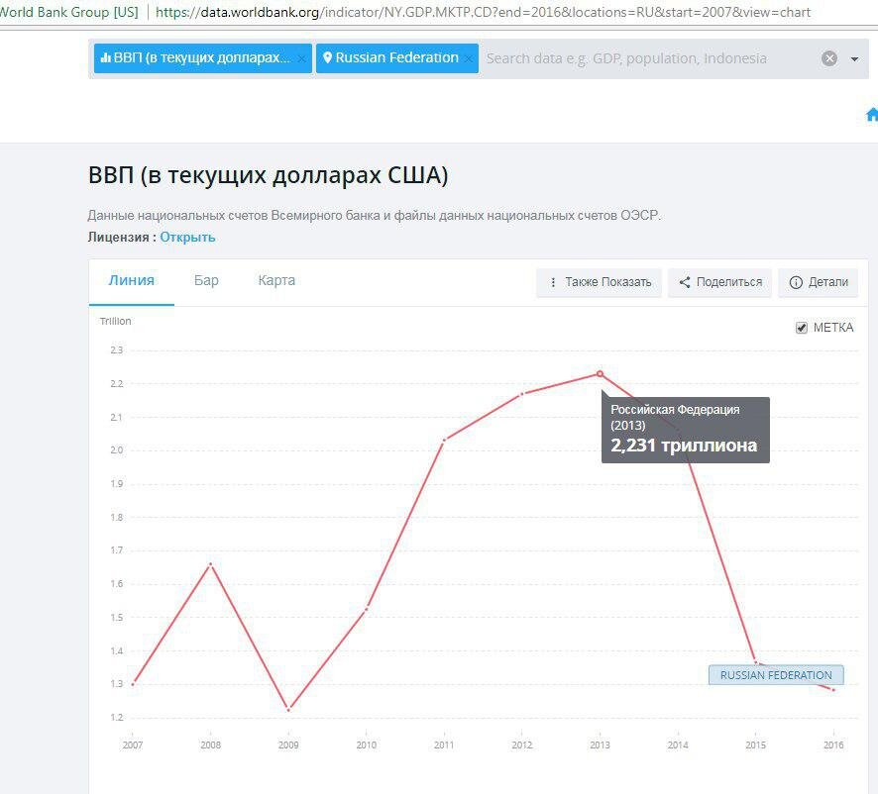Image resolution: width=878 pixels, height=794 pixels.
Task: Click the 2016 data point at line end
Action: [833, 690]
